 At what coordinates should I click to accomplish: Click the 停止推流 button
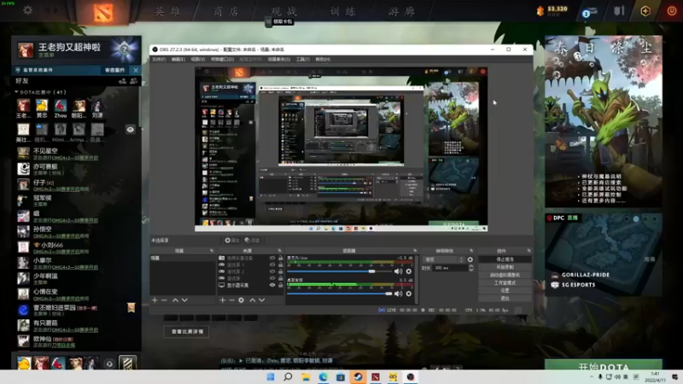tap(505, 259)
